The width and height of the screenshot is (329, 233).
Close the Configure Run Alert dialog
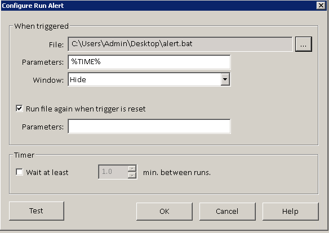[321, 5]
